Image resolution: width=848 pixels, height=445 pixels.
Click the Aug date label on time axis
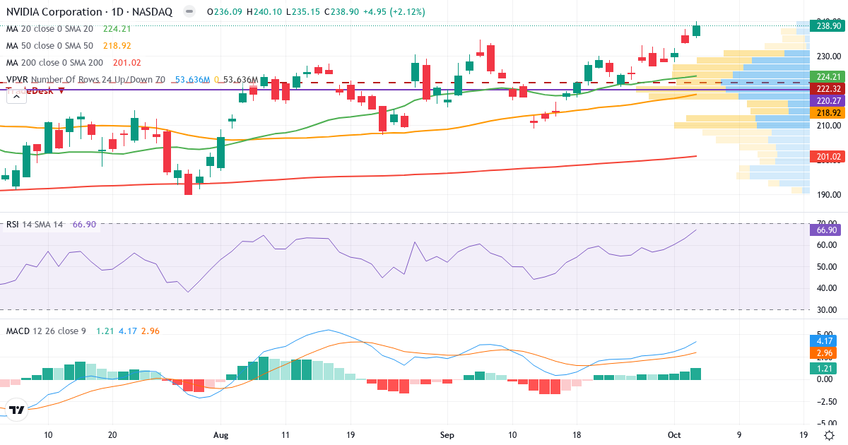point(221,436)
